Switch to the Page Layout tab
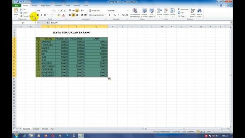The height and width of the screenshot is (138, 245). pyautogui.click(x=46, y=5)
